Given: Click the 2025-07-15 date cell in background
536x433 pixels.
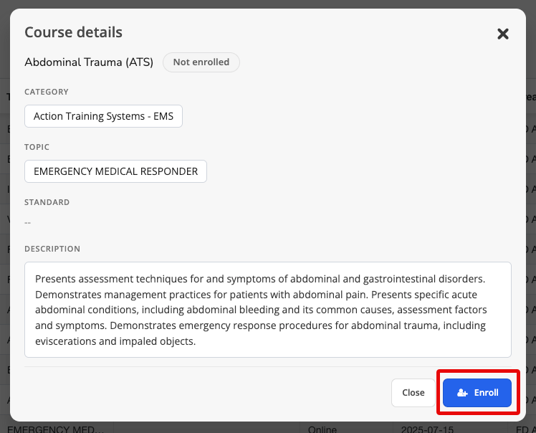Looking at the screenshot, I should click(427, 429).
